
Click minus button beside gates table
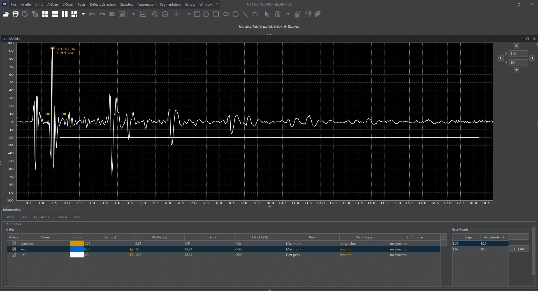point(444,243)
